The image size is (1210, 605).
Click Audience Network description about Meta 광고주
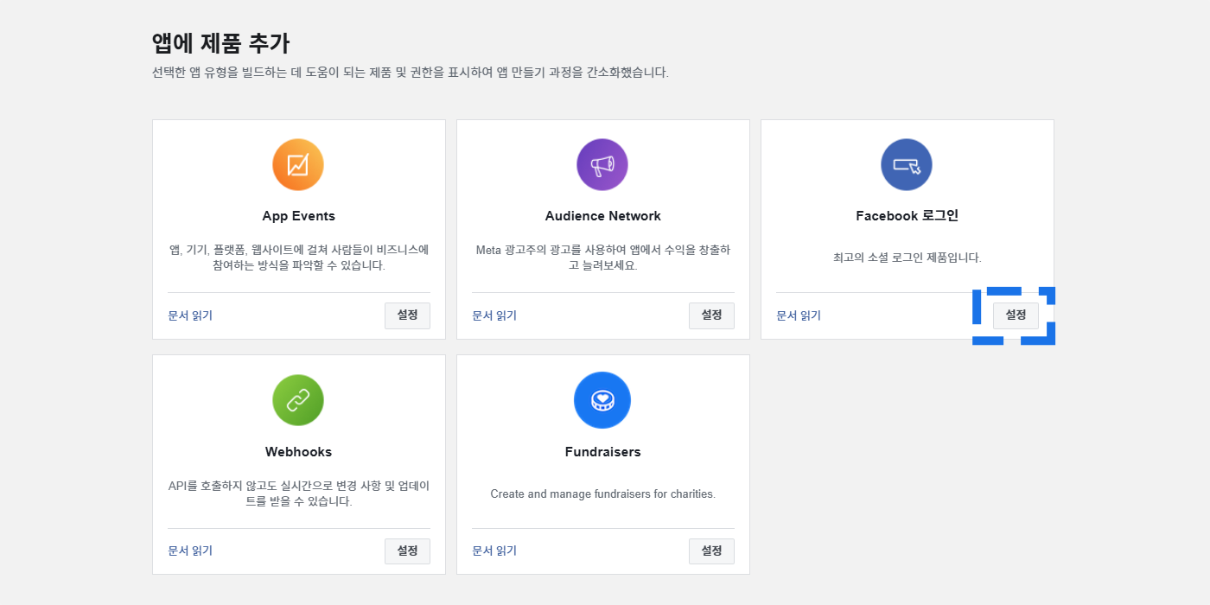(602, 258)
